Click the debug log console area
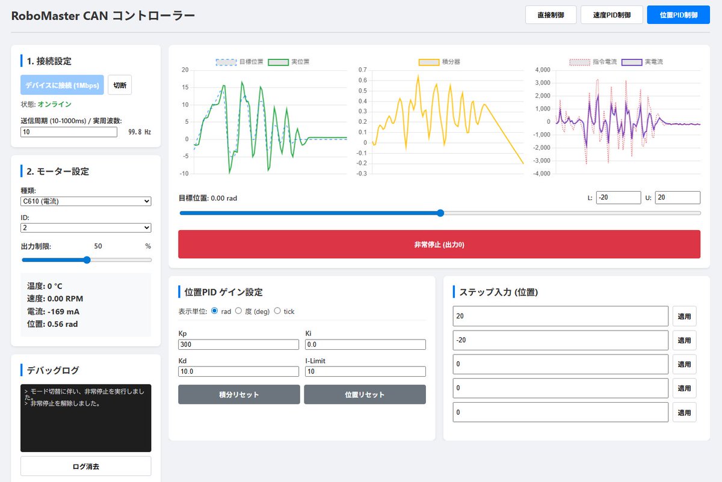722x482 pixels. tap(85, 418)
